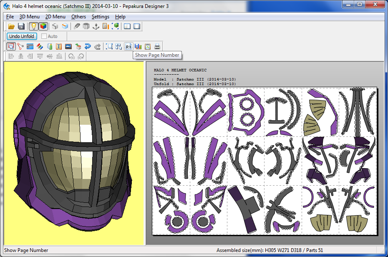Select the Select and Move cursor tool
Screen dimensions: 388x257
pos(11,46)
